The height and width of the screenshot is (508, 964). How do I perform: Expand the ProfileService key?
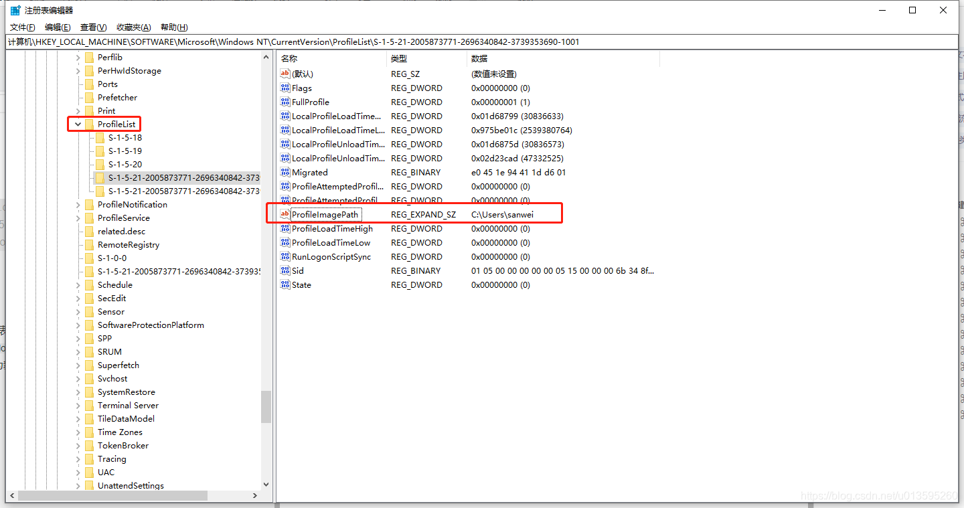(x=78, y=218)
